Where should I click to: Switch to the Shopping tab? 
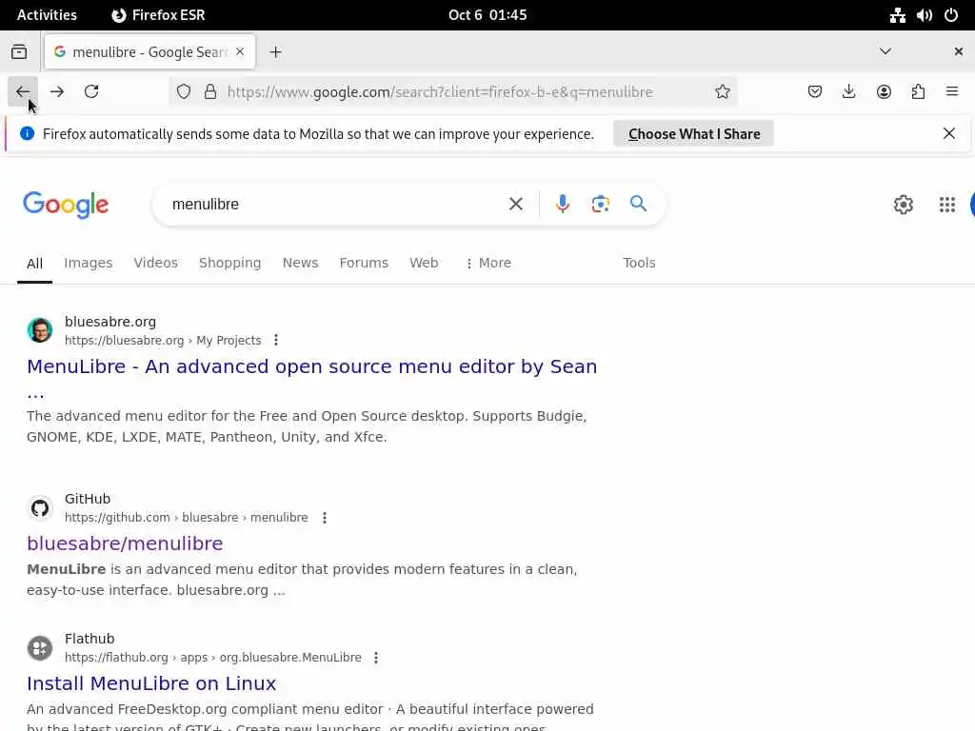point(230,263)
